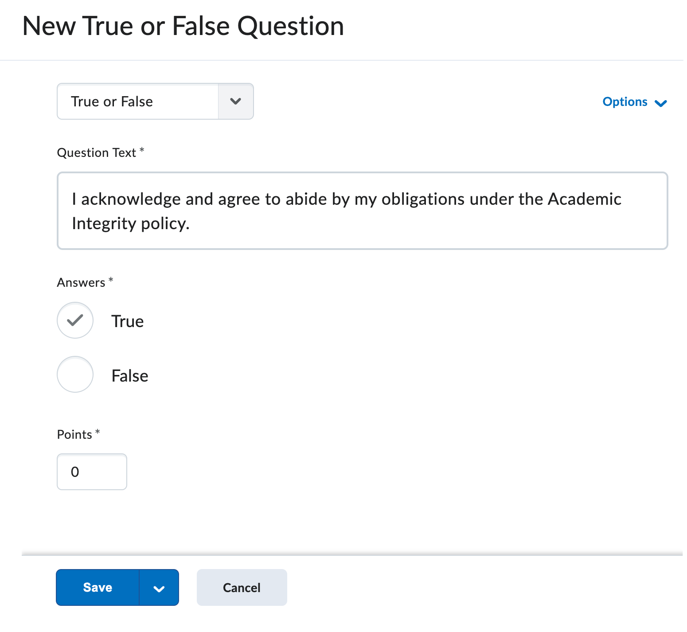Click the New True or False Question heading
687x632 pixels.
tap(183, 26)
